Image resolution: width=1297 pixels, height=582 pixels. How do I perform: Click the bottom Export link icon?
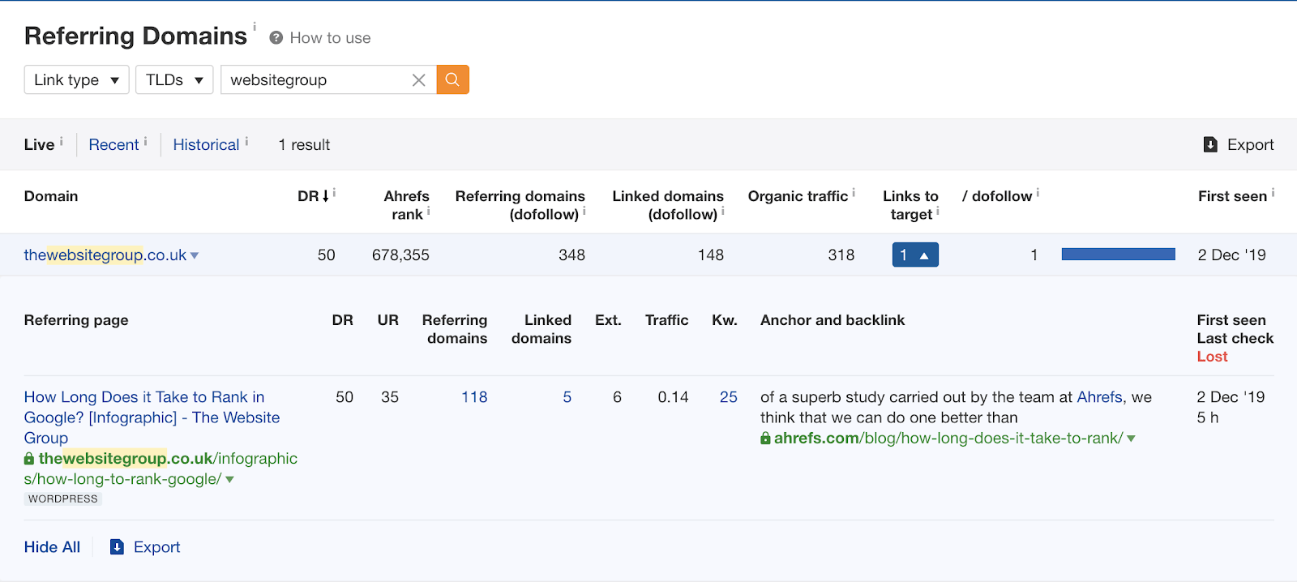click(118, 547)
